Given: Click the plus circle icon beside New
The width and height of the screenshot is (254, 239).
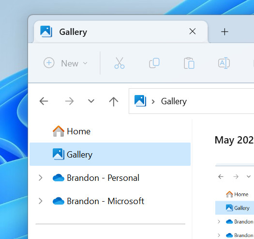Looking at the screenshot, I should [x=49, y=63].
